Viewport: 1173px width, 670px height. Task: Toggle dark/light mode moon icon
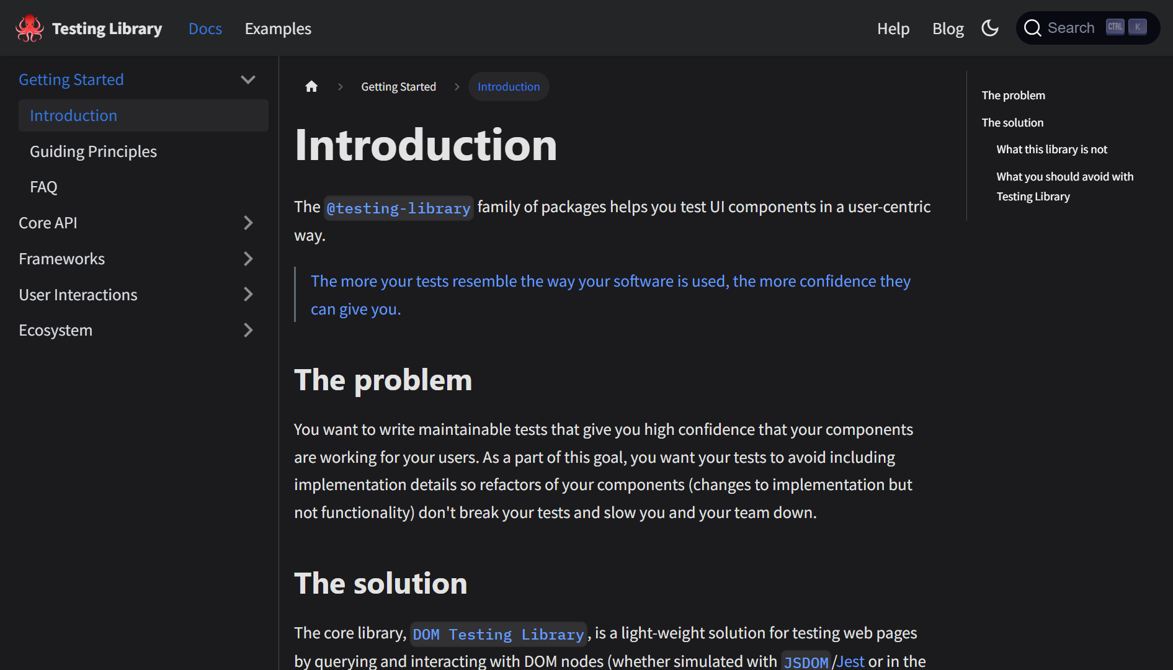click(990, 28)
